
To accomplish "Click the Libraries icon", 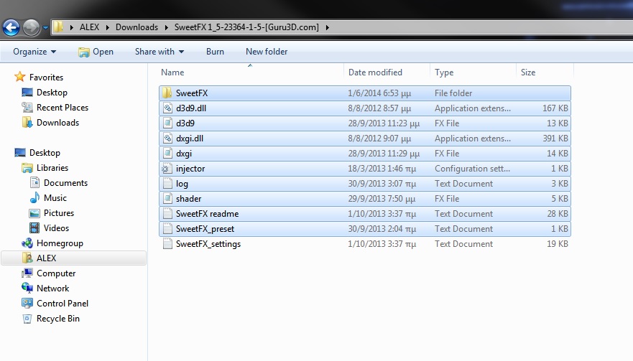I will tap(27, 168).
